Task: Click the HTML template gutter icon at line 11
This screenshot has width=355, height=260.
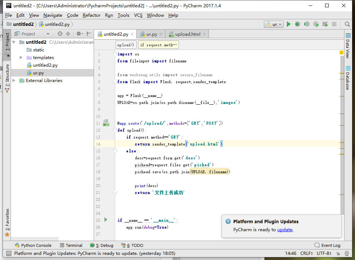Action: click(x=106, y=123)
